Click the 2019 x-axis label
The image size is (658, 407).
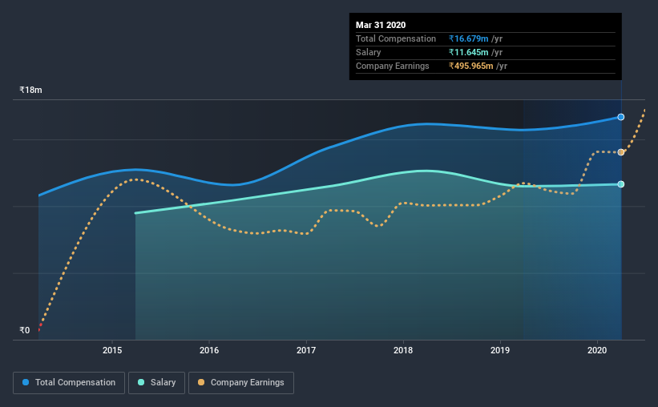(x=500, y=350)
